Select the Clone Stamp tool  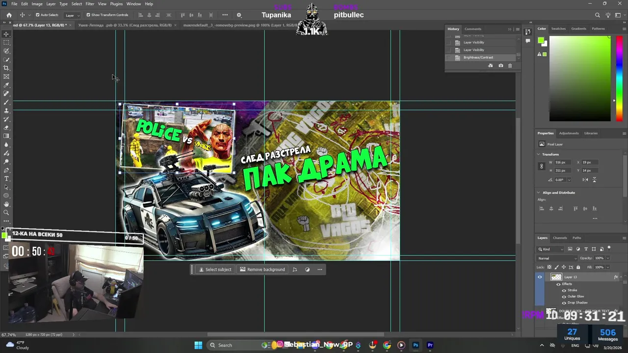(x=6, y=111)
